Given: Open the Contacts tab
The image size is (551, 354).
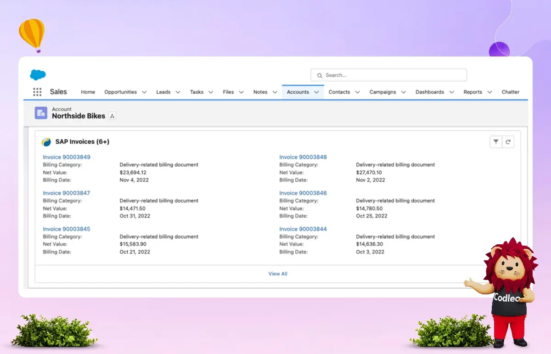Looking at the screenshot, I should 339,92.
